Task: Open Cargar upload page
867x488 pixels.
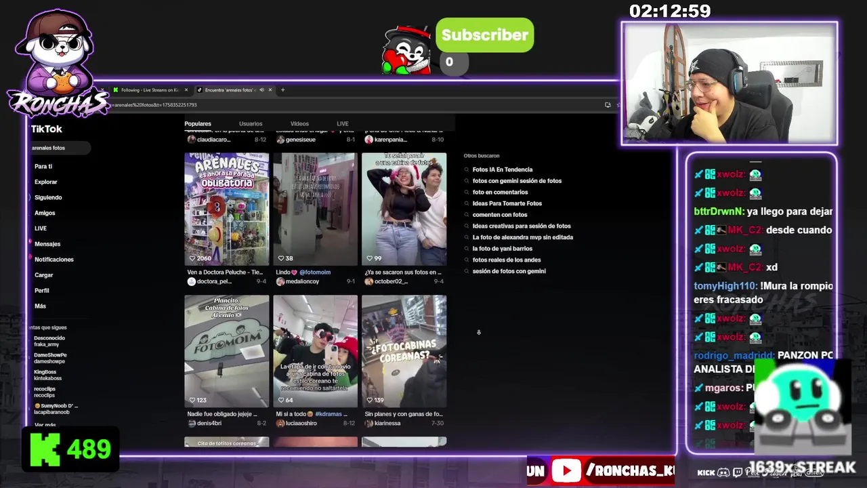Action: [43, 275]
